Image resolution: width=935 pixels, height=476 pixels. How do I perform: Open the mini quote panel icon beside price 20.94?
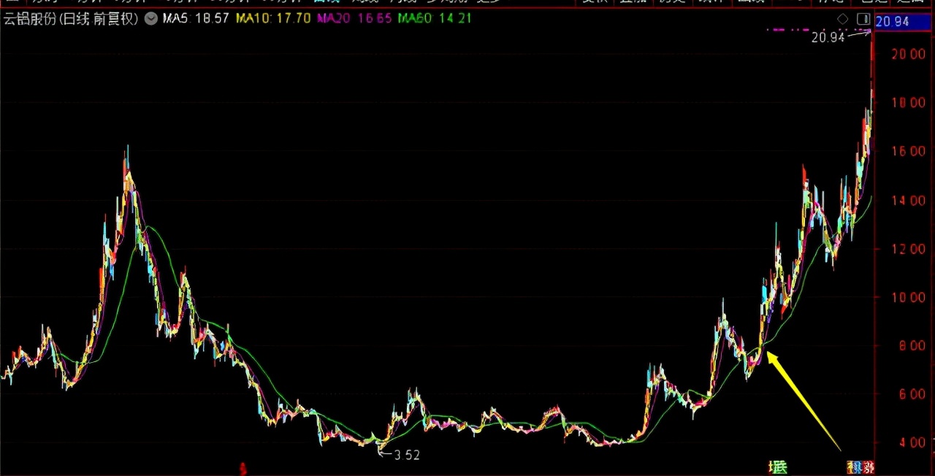(865, 19)
